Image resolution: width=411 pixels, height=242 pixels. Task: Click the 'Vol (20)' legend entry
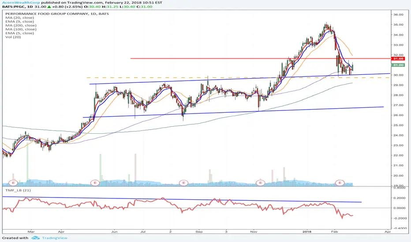[13, 37]
